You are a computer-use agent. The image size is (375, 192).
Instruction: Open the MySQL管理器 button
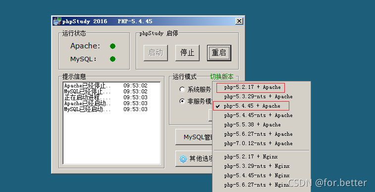coord(194,137)
